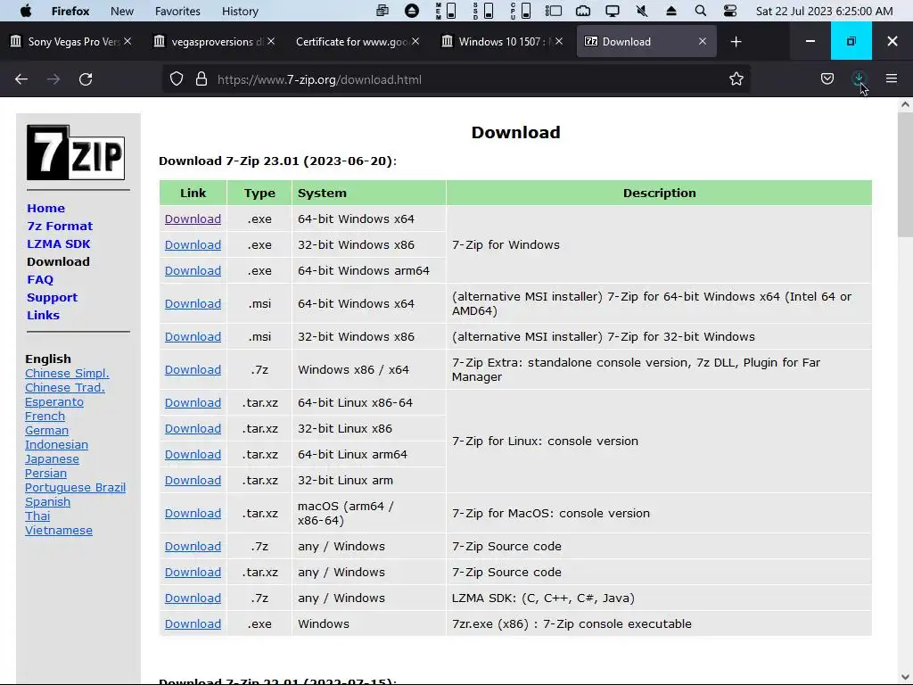This screenshot has width=913, height=685.
Task: Click the MEM memory monitor menu bar icon
Action: 446,11
